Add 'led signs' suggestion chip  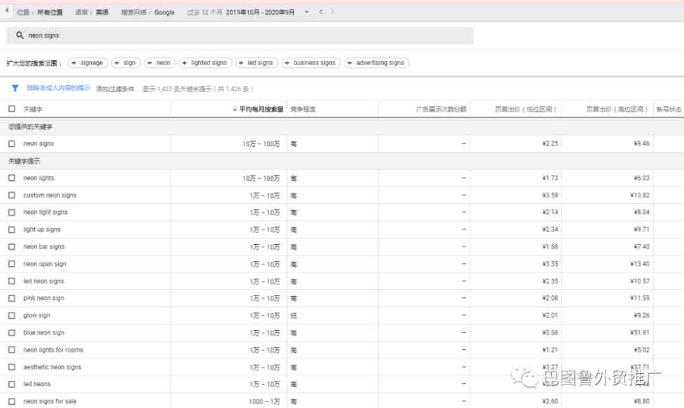[256, 63]
